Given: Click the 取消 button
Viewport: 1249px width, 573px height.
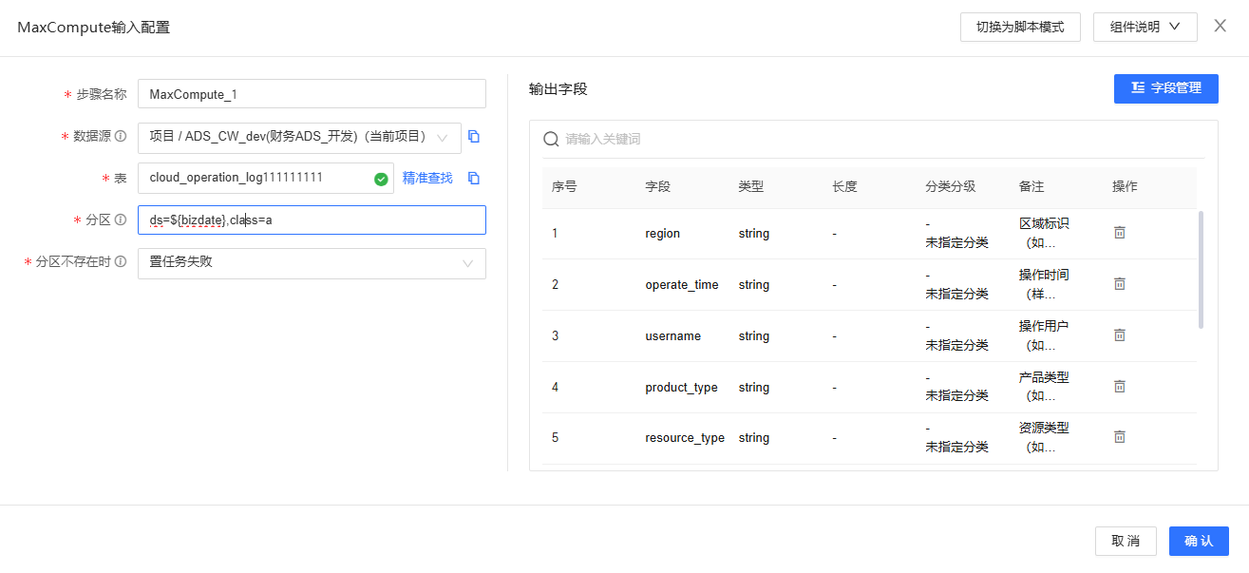Looking at the screenshot, I should (1126, 541).
